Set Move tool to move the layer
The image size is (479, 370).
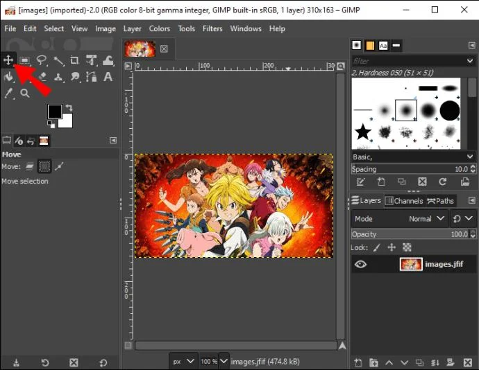[x=30, y=166]
